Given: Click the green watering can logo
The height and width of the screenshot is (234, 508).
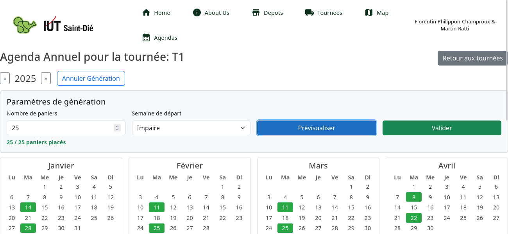Looking at the screenshot, I should pyautogui.click(x=25, y=25).
